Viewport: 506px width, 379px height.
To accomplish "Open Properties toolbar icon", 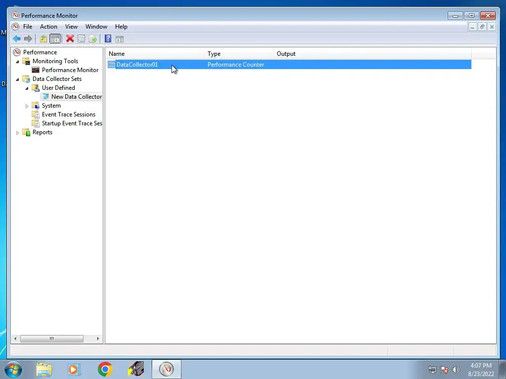I will coord(82,39).
